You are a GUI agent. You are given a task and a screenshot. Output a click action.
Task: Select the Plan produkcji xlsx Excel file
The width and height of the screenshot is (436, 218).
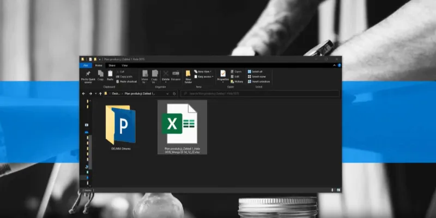[182, 127]
